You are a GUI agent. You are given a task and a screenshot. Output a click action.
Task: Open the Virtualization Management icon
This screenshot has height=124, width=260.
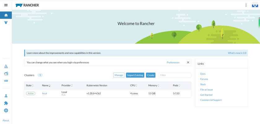pyautogui.click(x=6, y=81)
